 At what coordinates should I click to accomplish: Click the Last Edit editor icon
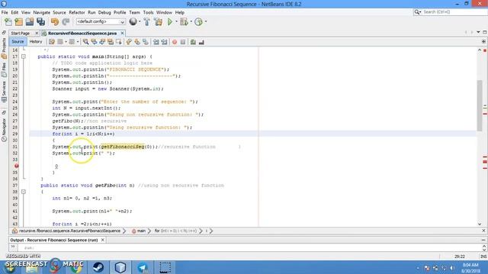coord(52,42)
